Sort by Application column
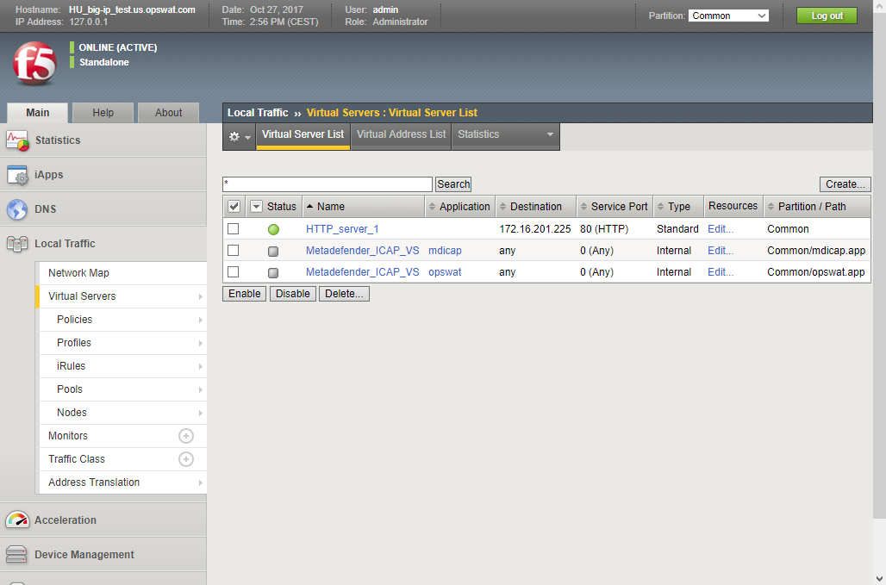Viewport: 886px width, 585px height. (x=433, y=207)
